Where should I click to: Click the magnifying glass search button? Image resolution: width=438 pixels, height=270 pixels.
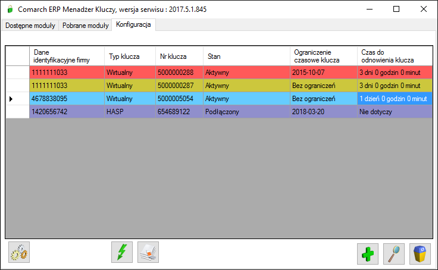point(394,254)
